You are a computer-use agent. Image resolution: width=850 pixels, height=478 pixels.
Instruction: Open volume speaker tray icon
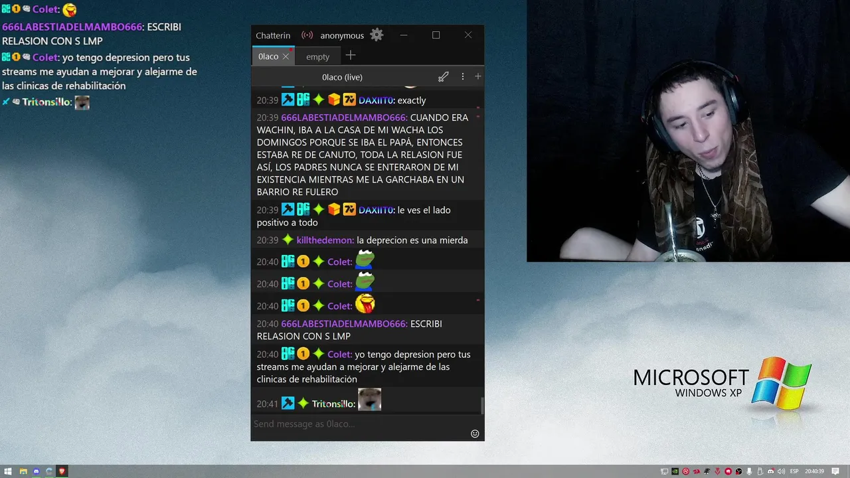pos(781,471)
